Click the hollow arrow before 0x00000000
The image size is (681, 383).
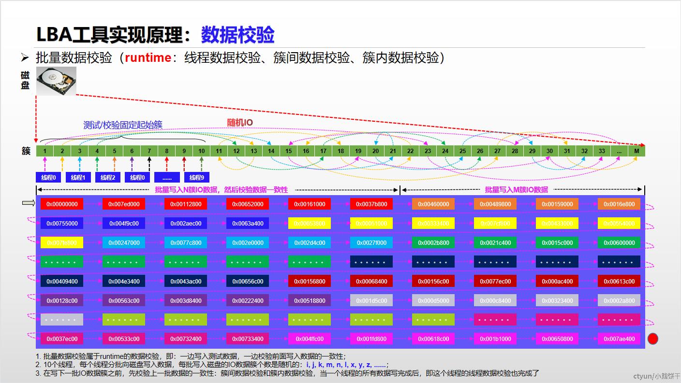tap(29, 203)
